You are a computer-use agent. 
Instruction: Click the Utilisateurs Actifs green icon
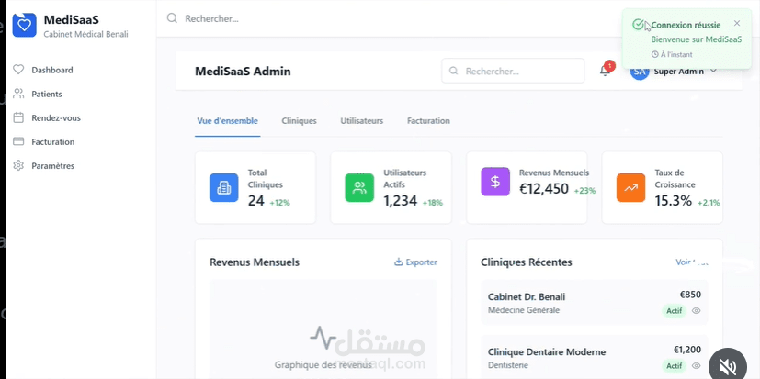click(x=359, y=188)
